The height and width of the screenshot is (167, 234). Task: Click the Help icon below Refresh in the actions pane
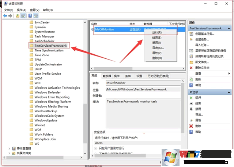click(191, 85)
